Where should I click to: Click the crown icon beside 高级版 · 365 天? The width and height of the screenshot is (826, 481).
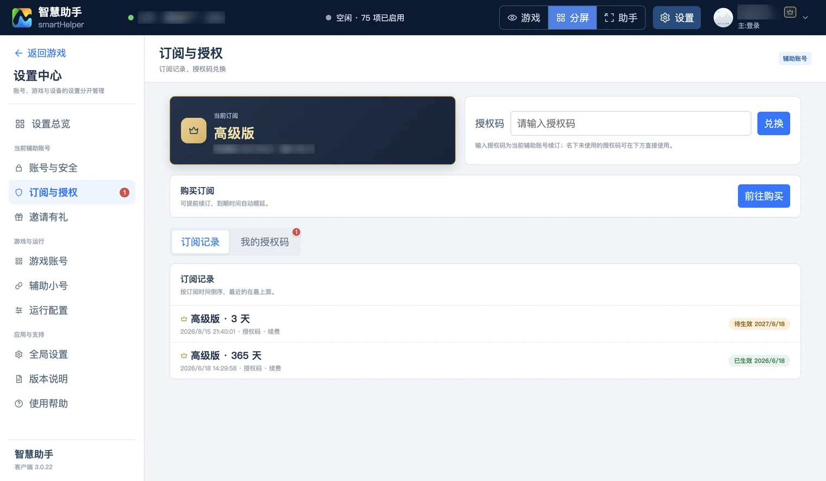(184, 355)
